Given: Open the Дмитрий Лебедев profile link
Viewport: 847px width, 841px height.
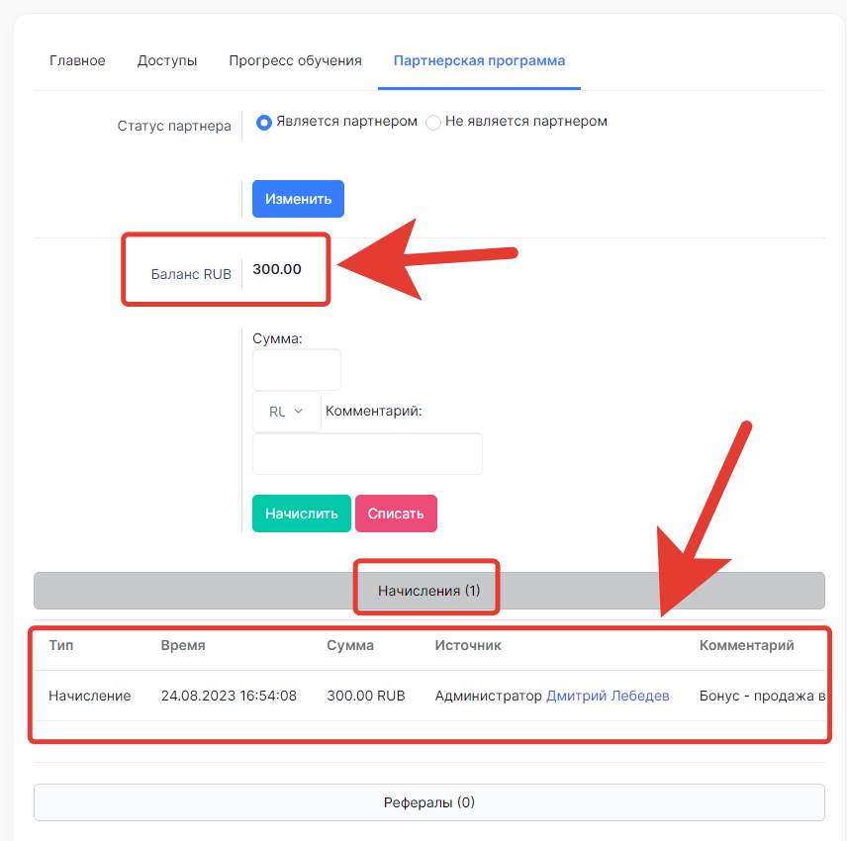Looking at the screenshot, I should 608,696.
